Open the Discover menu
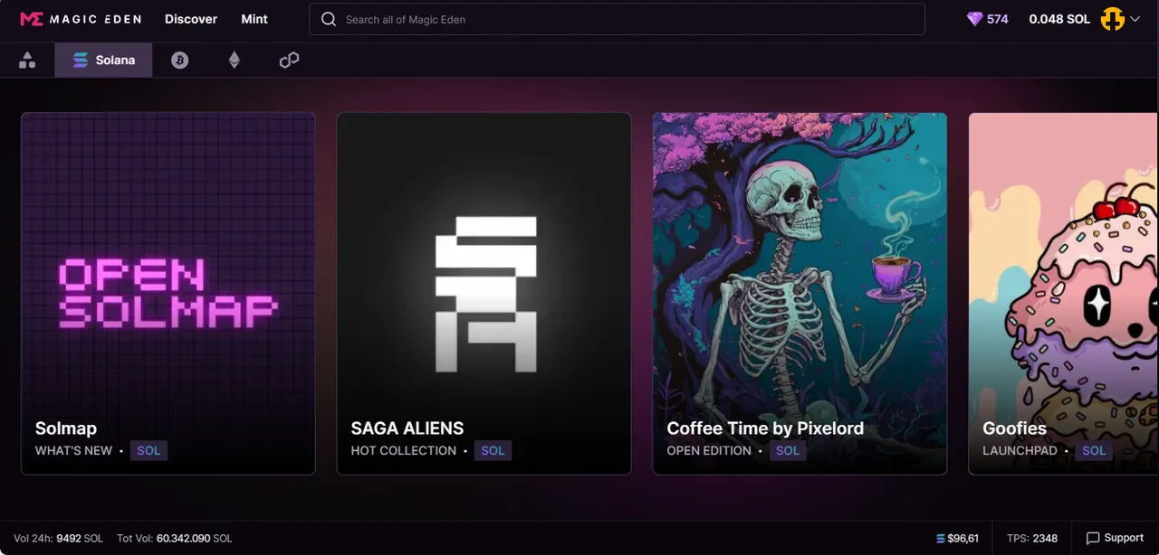1159x555 pixels. (x=191, y=19)
